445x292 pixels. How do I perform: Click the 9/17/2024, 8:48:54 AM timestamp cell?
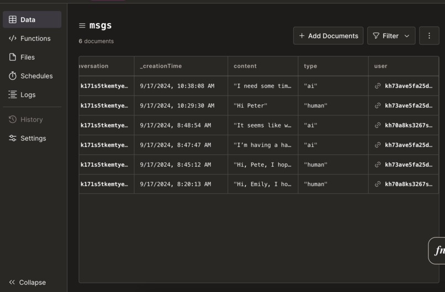pyautogui.click(x=181, y=125)
